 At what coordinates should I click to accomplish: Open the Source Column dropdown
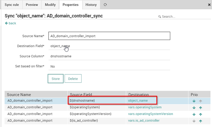(109, 56)
